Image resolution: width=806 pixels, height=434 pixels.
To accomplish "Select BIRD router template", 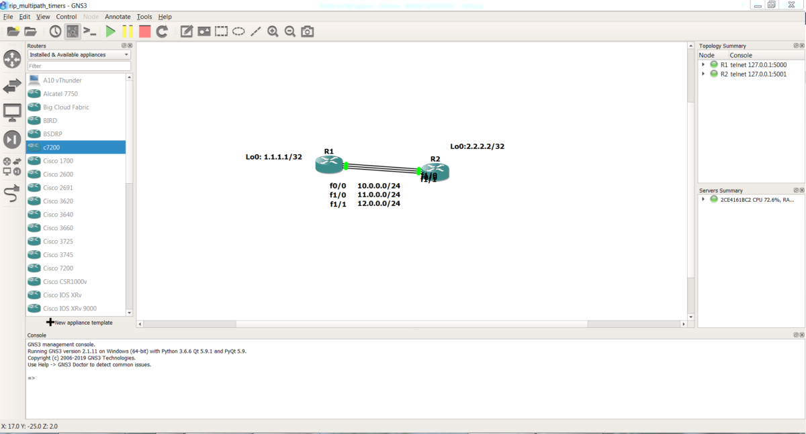I will click(x=76, y=121).
